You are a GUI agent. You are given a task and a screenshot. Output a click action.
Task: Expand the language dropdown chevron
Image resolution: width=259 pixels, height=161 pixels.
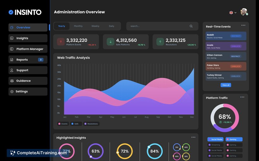pyautogui.click(x=235, y=13)
